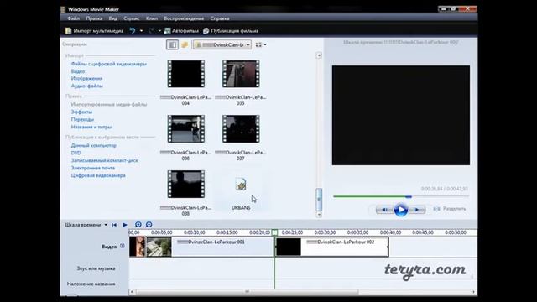Open the Файл menu

tap(73, 18)
